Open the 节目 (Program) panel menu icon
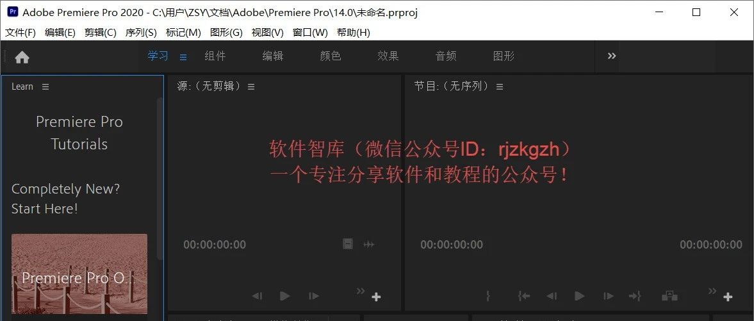This screenshot has height=321, width=754. tap(500, 86)
